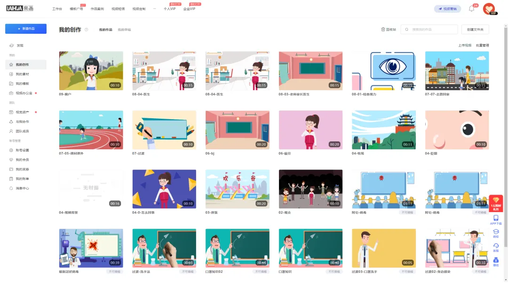Open the 03-换装 欢乐谷 thumbnail
Image resolution: width=508 pixels, height=283 pixels.
click(238, 189)
